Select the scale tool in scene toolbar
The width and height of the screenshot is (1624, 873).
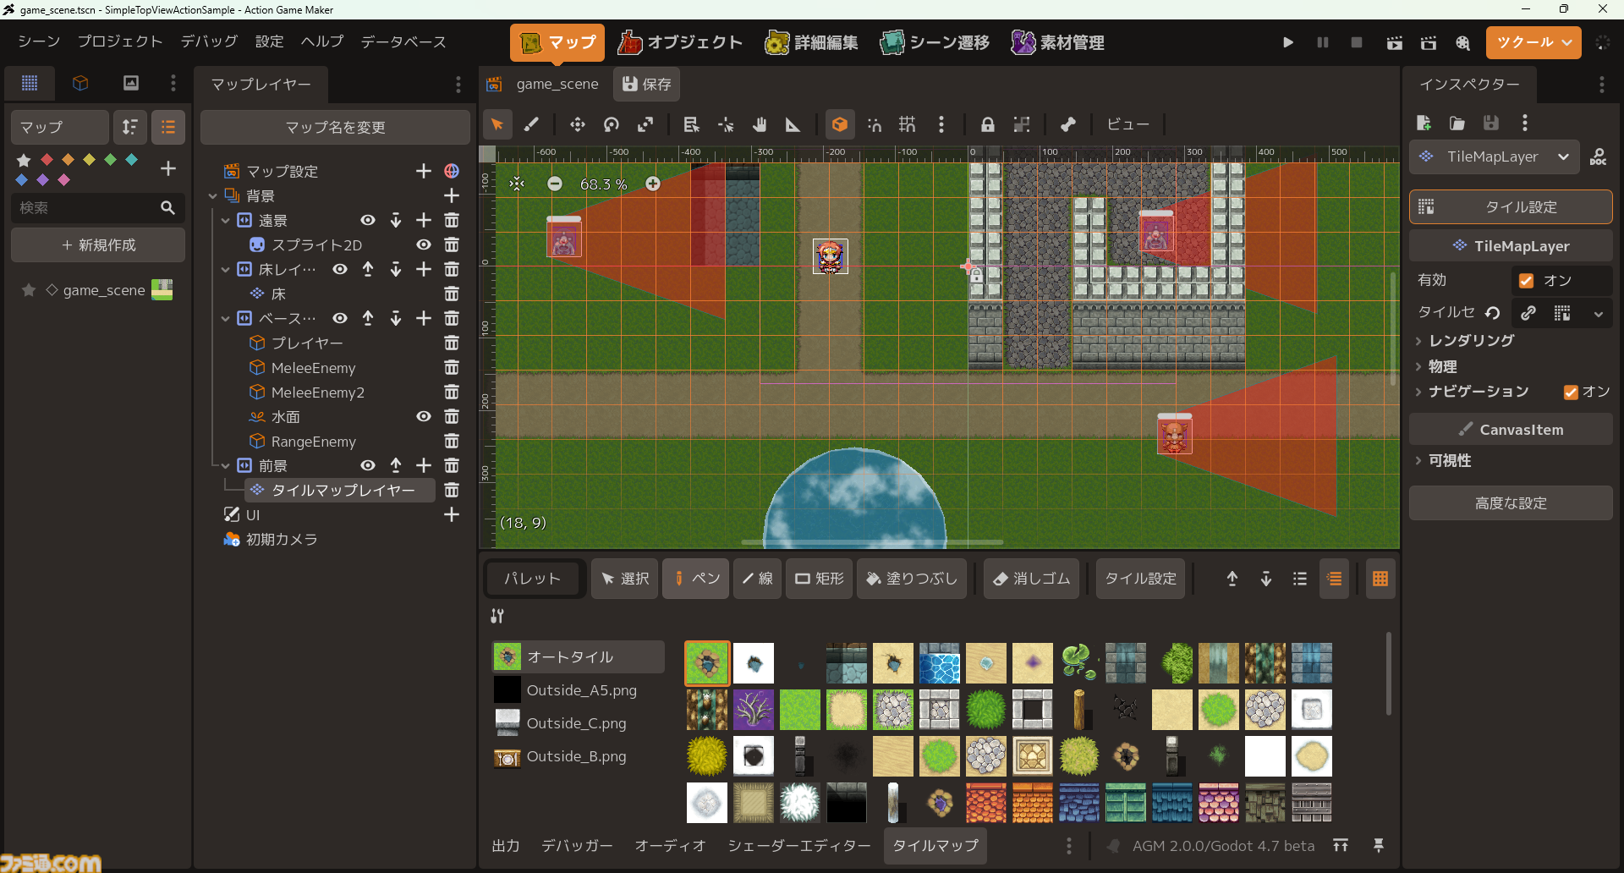pyautogui.click(x=645, y=124)
